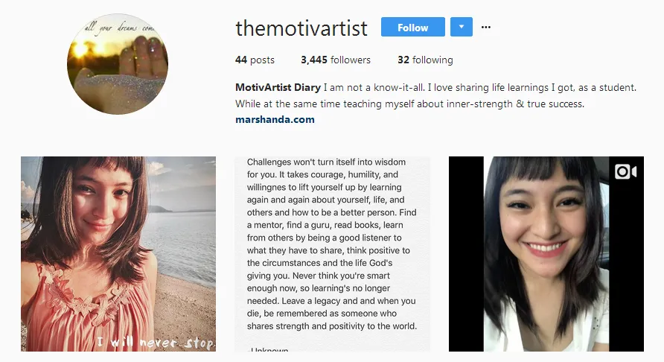Click the 'I will never stop' caption
664x362 pixels.
coord(156,342)
